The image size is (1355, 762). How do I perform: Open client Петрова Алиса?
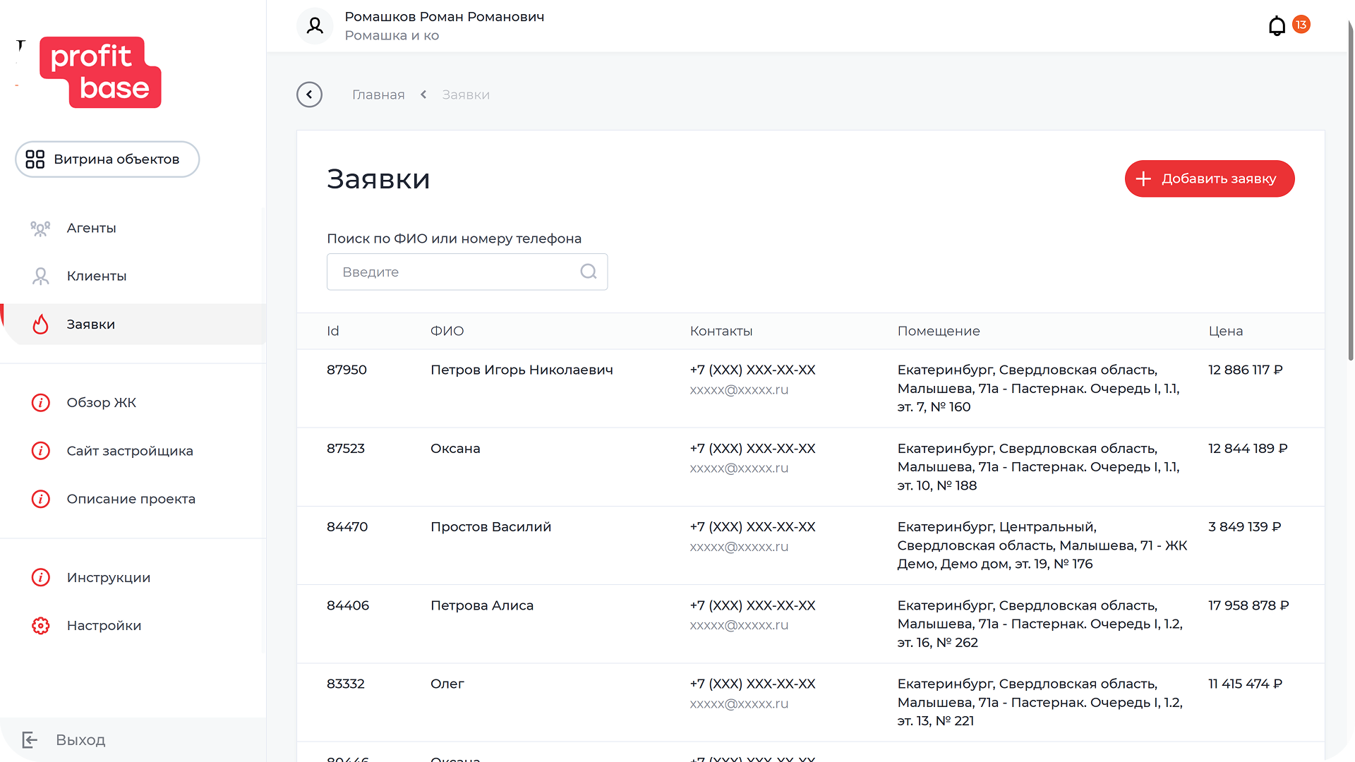(x=482, y=605)
